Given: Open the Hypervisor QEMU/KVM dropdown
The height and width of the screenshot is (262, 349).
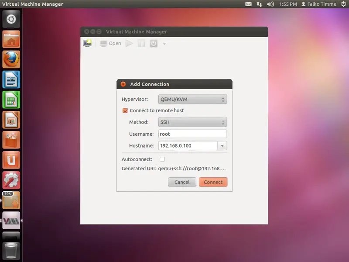Looking at the screenshot, I should point(192,100).
